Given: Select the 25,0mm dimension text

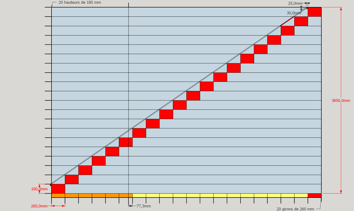Looking at the screenshot, I should pos(295,3).
